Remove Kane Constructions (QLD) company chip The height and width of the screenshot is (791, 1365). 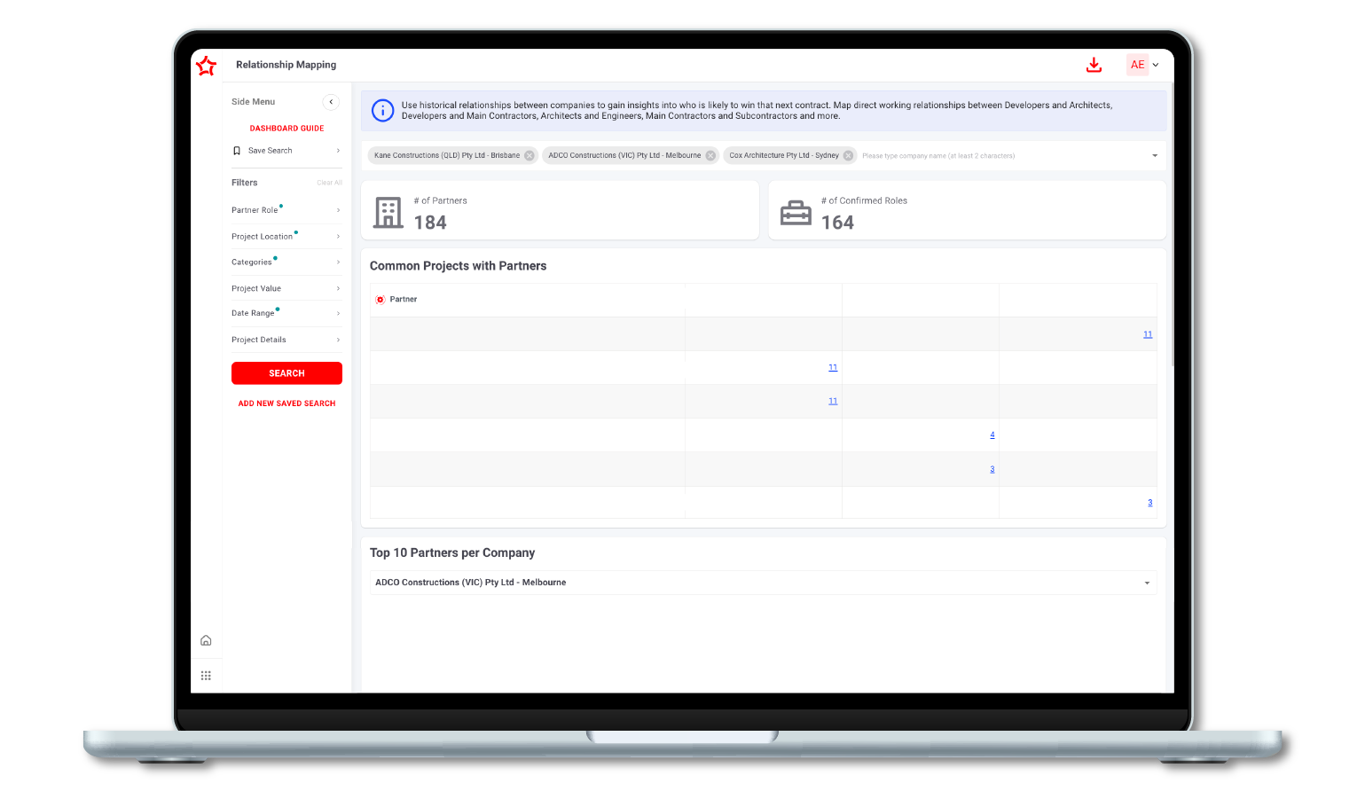[x=530, y=156]
